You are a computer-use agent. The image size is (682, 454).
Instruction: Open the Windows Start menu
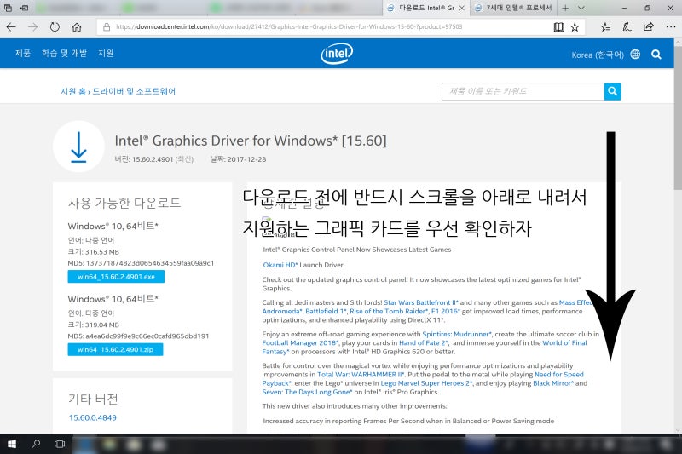pyautogui.click(x=12, y=444)
